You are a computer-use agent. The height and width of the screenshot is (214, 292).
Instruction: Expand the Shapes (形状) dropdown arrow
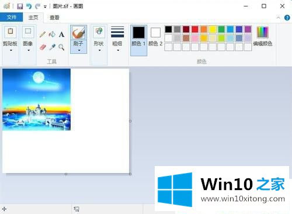pos(99,50)
